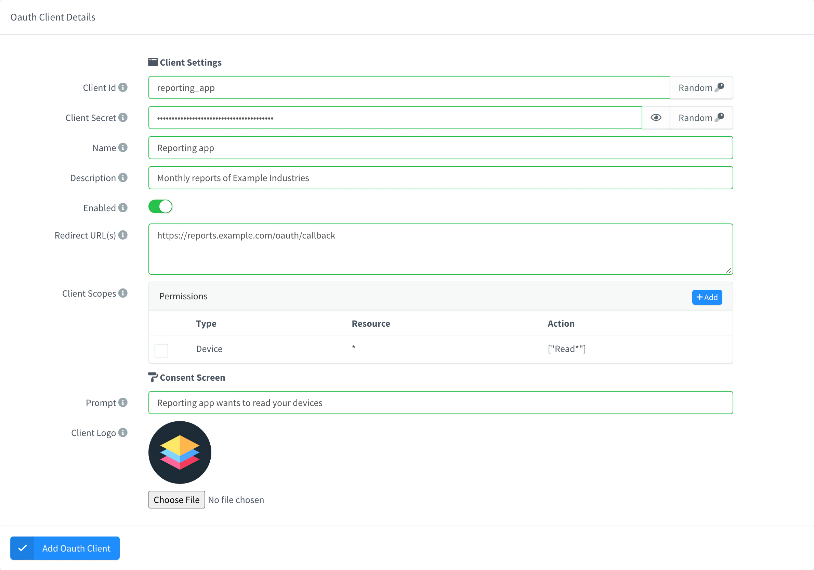Click the asterisk resource cell
This screenshot has width=814, height=570.
pos(353,347)
